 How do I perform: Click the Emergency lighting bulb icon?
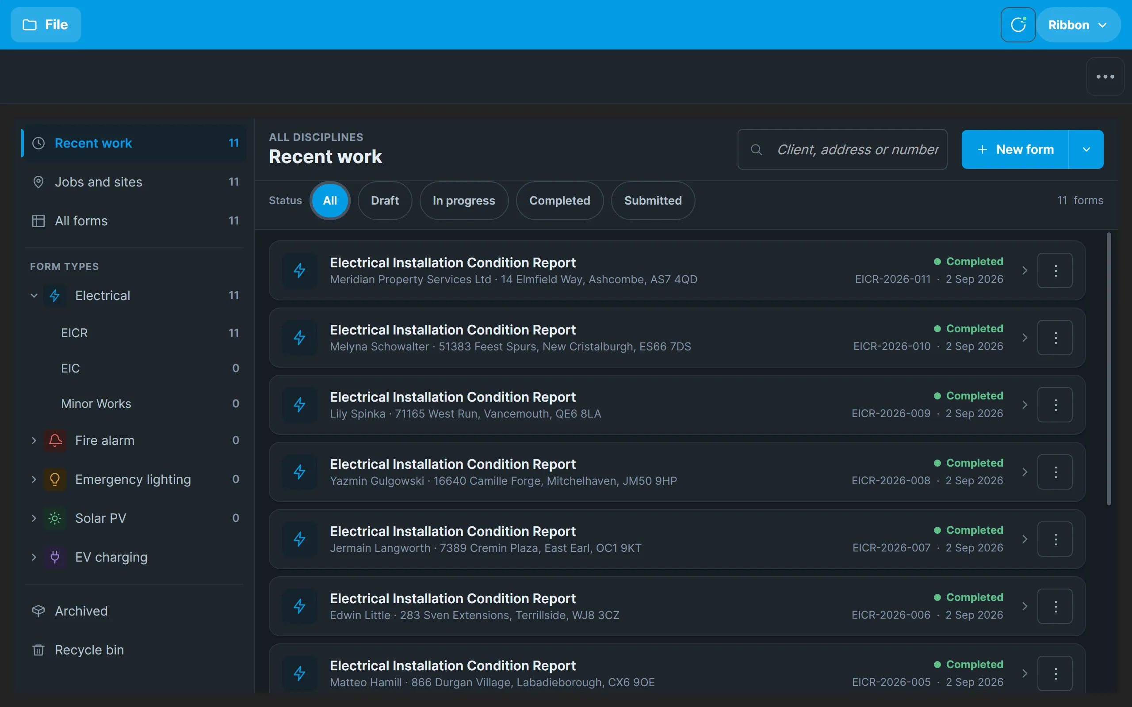click(55, 479)
